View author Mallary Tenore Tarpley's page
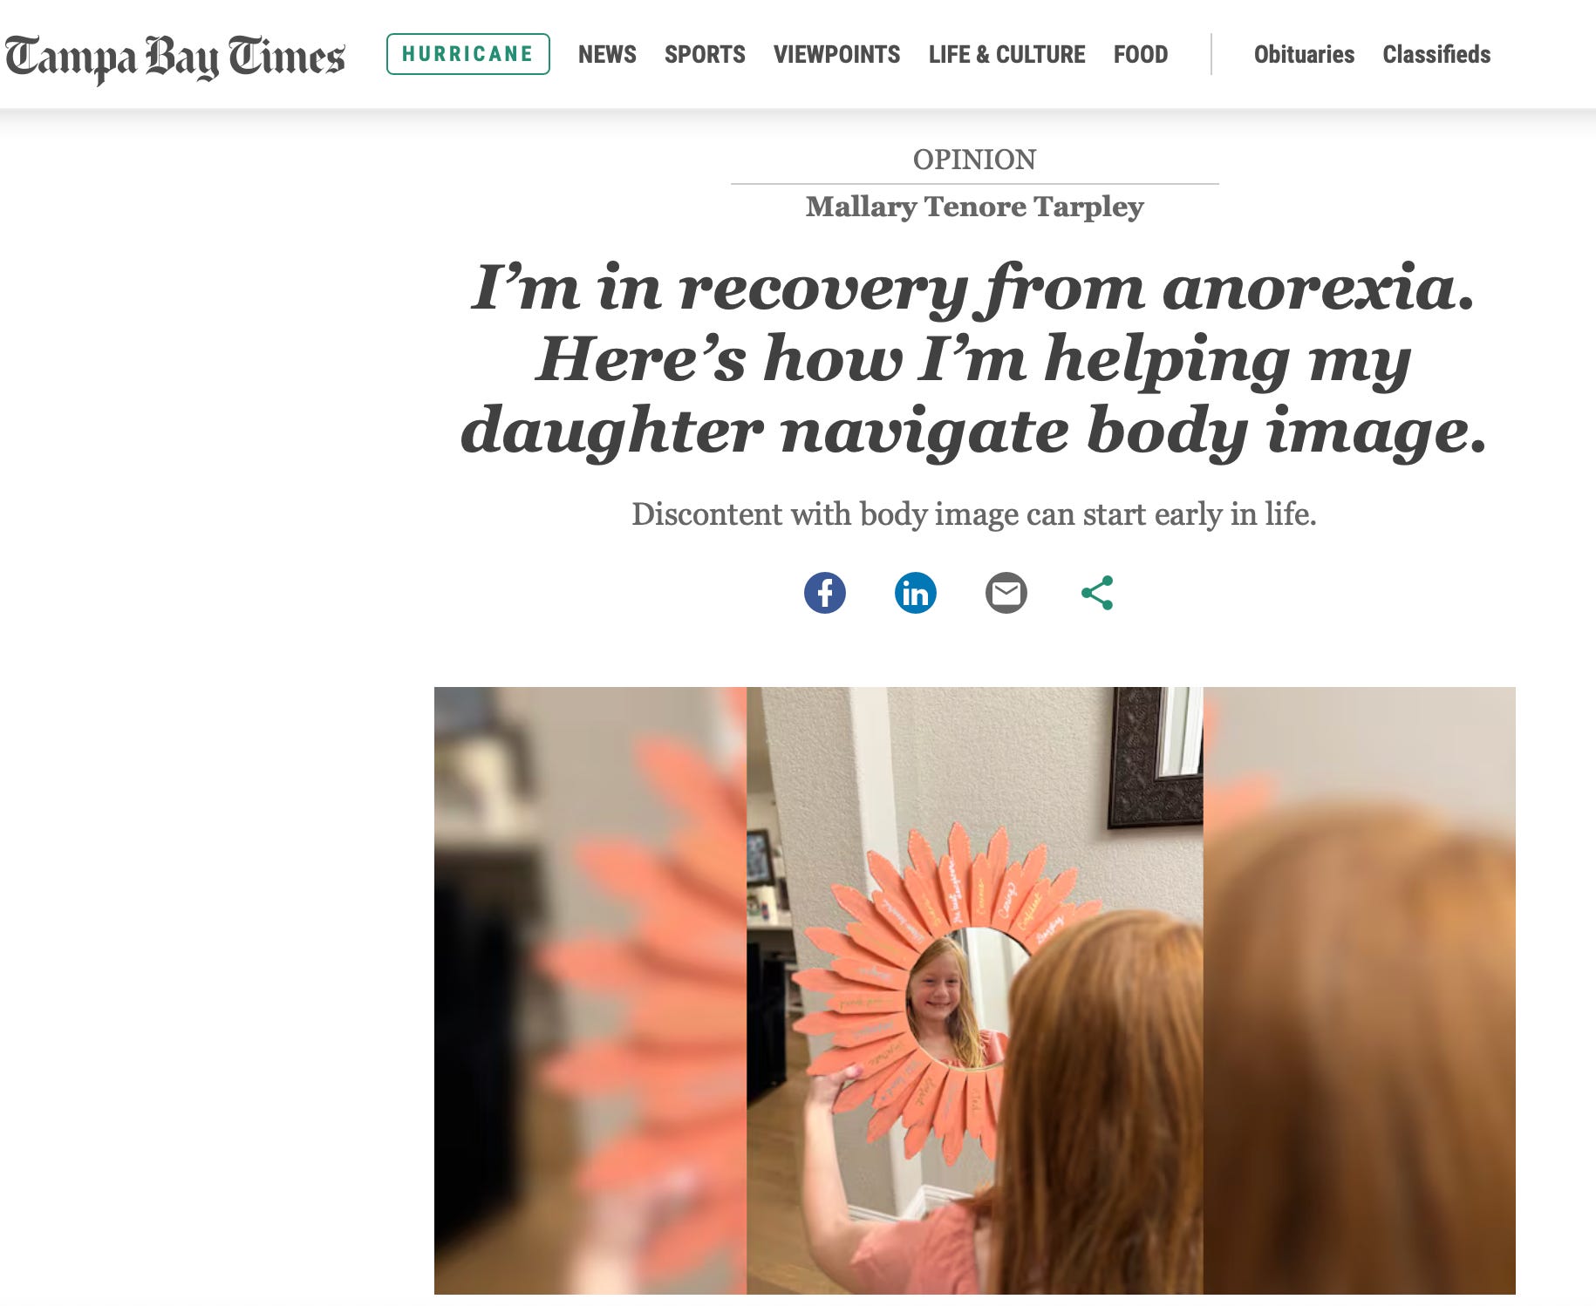Viewport: 1596px width, 1306px height. click(974, 207)
